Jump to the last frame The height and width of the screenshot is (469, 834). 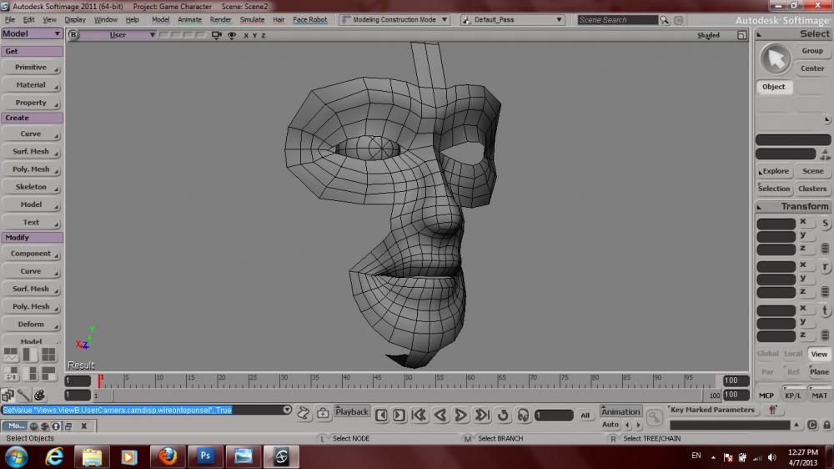click(482, 415)
